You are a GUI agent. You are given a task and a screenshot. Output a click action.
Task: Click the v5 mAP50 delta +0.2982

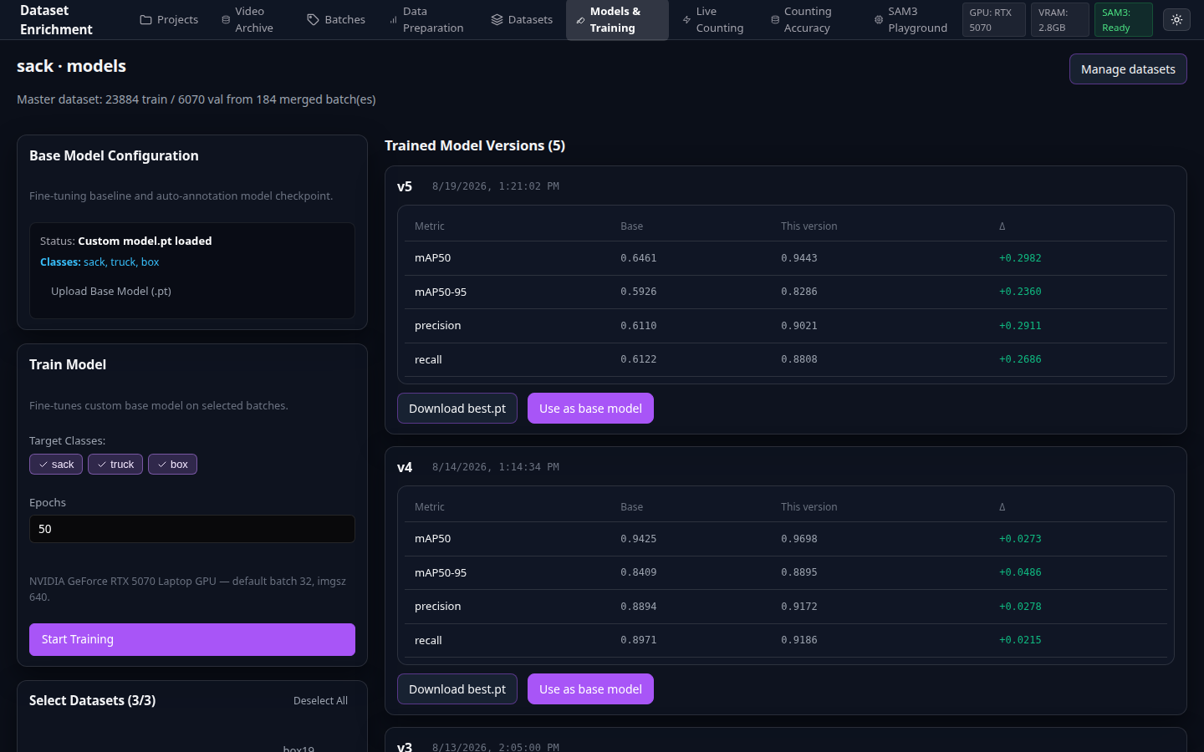[x=1020, y=258]
